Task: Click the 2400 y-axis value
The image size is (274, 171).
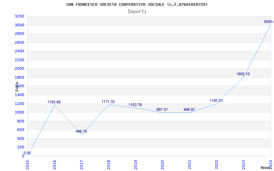Action: [x=20, y=51]
